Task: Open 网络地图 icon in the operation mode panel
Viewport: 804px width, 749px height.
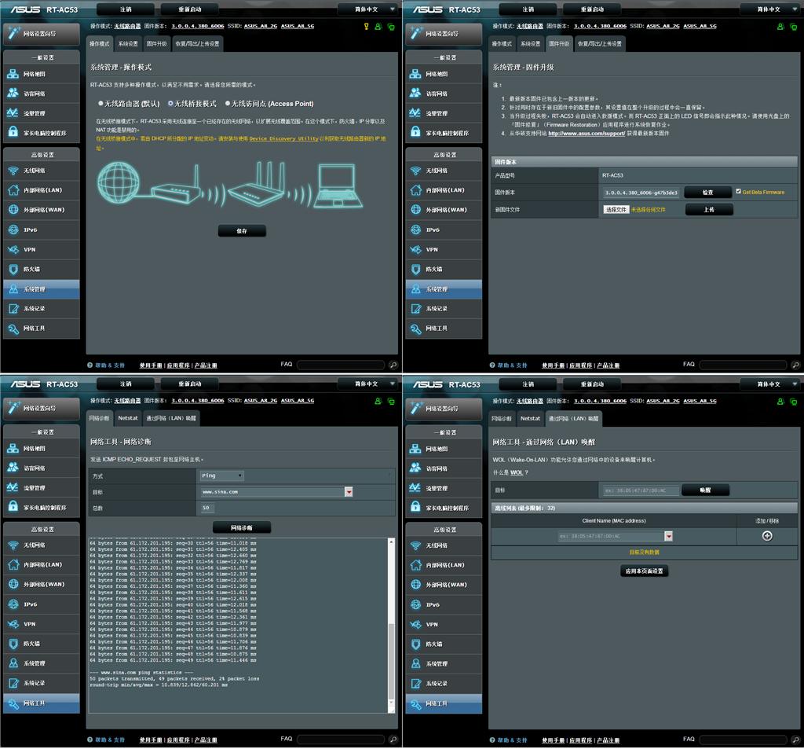Action: (13, 74)
